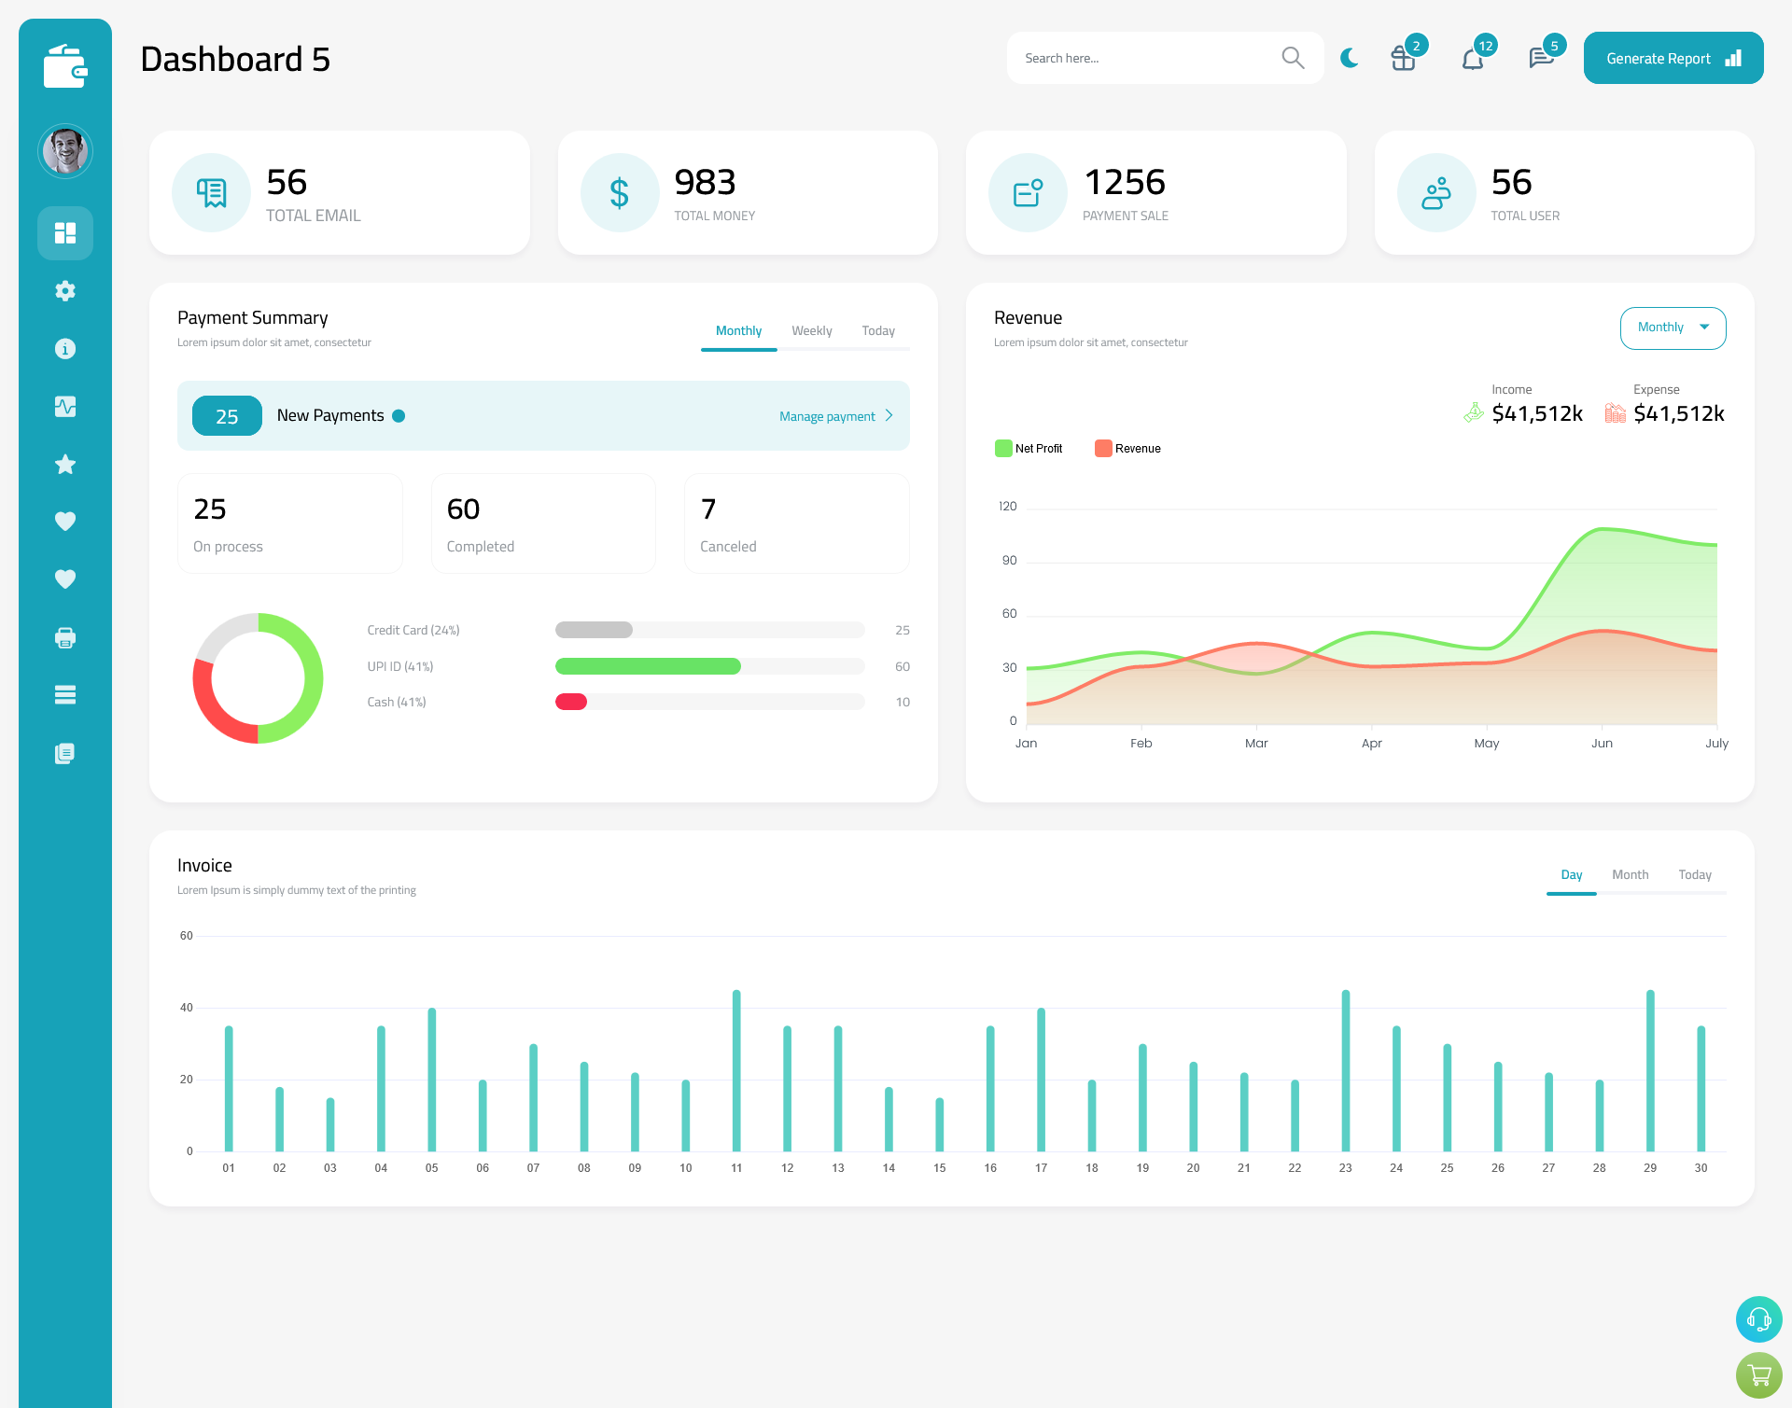Screen dimensions: 1792x1408
Task: Click the list/menu icon in sidebar
Action: tap(65, 694)
